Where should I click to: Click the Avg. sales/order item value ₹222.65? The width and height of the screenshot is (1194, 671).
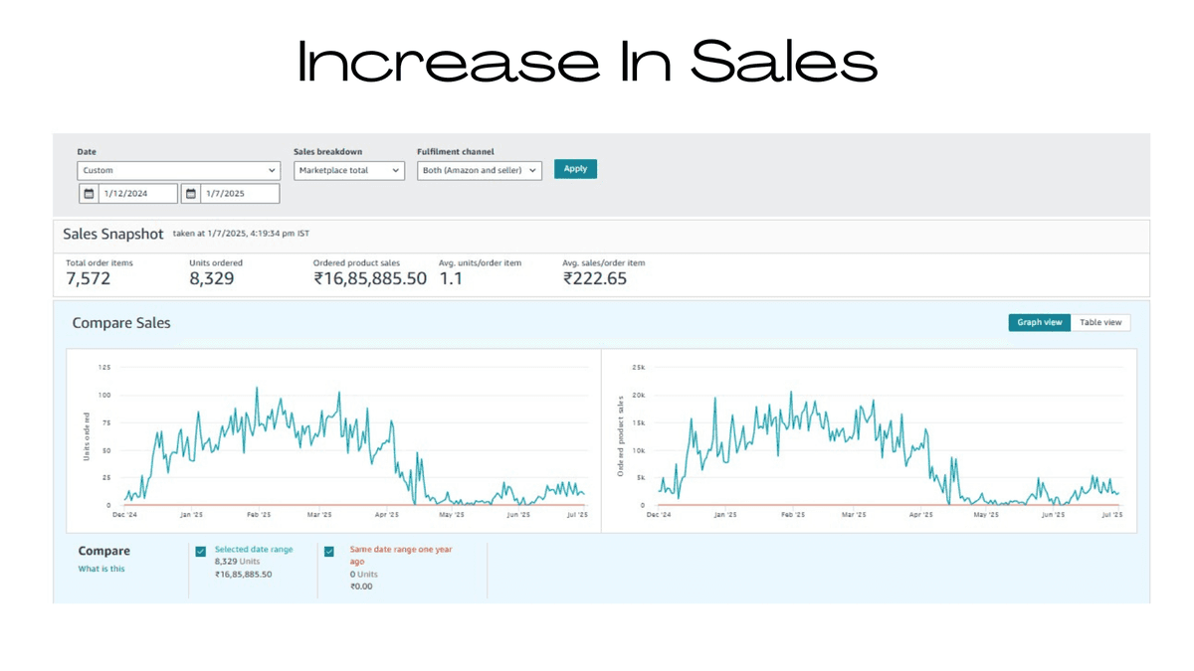595,279
